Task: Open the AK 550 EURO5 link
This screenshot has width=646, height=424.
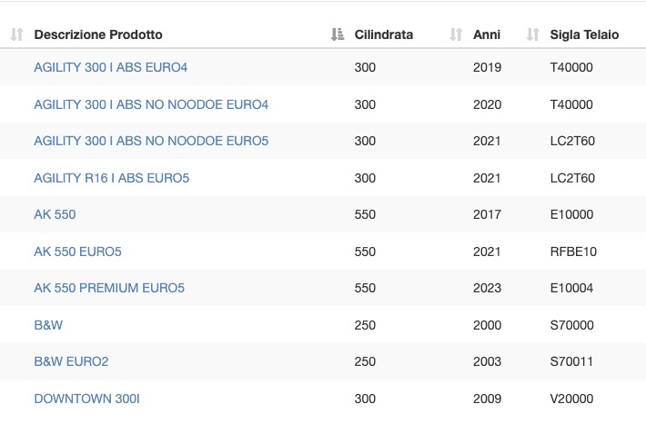Action: (x=78, y=251)
